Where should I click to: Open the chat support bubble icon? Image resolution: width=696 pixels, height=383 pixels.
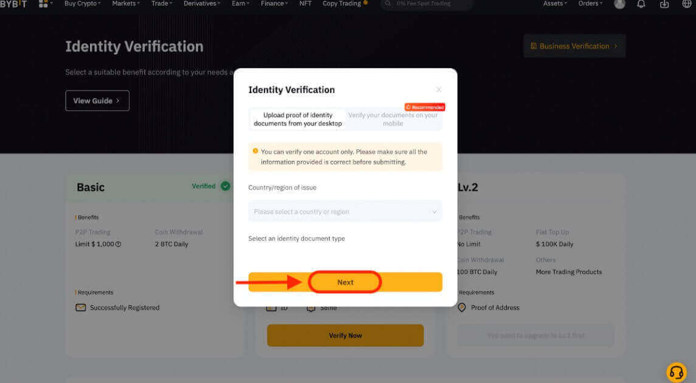click(x=677, y=371)
